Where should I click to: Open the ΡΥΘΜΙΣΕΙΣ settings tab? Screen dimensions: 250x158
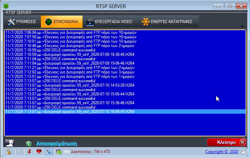[22, 22]
